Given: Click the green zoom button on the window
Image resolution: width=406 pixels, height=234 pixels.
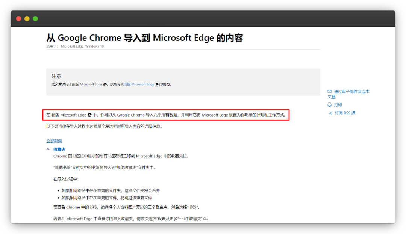Looking at the screenshot, I should 35,18.
